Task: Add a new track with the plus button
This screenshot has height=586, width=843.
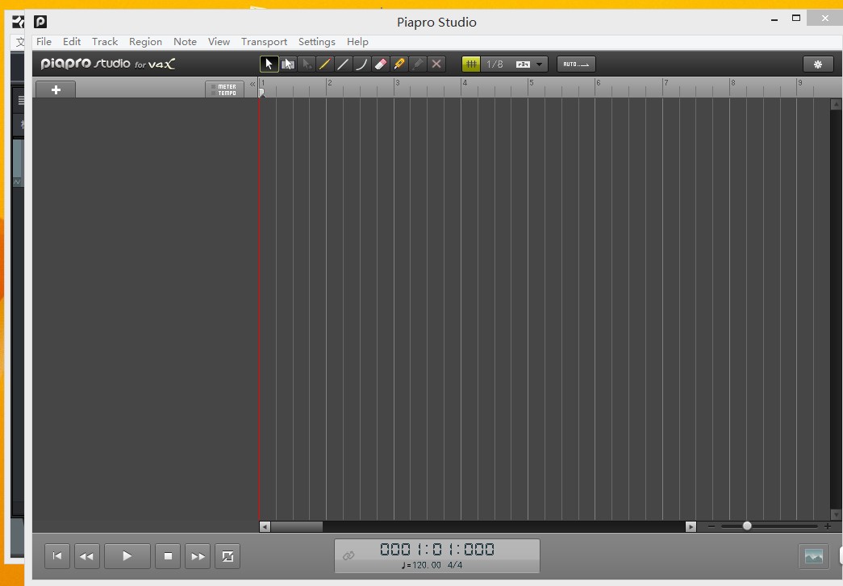Action: 56,89
